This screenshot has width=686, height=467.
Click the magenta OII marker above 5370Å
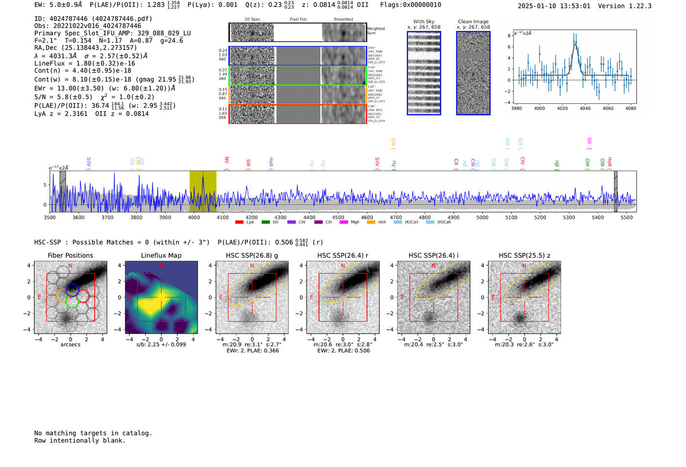pos(589,144)
